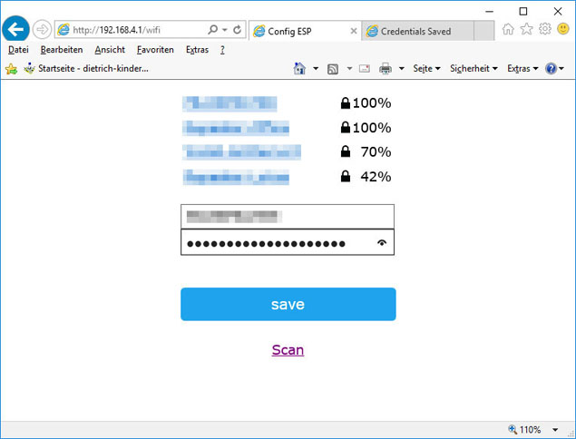
Task: Click the 110% zoom level button
Action: coord(530,429)
